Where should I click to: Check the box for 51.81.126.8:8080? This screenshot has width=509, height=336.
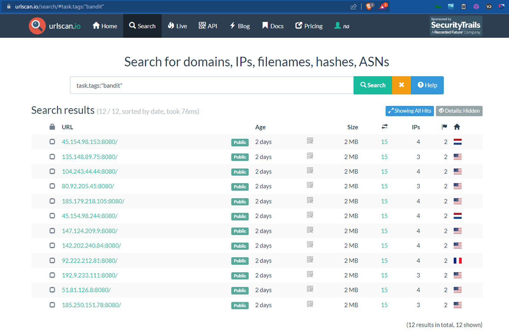[x=52, y=290]
